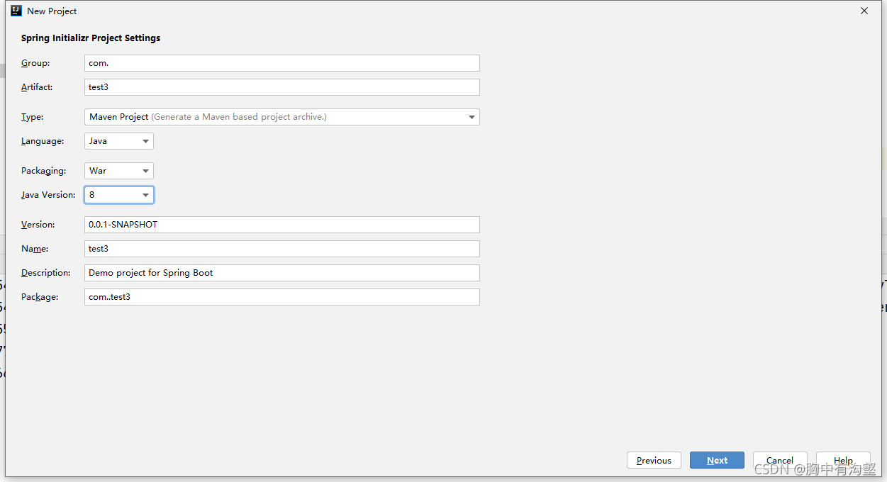
Task: Open the Java Version dropdown set to 8
Action: click(x=118, y=194)
